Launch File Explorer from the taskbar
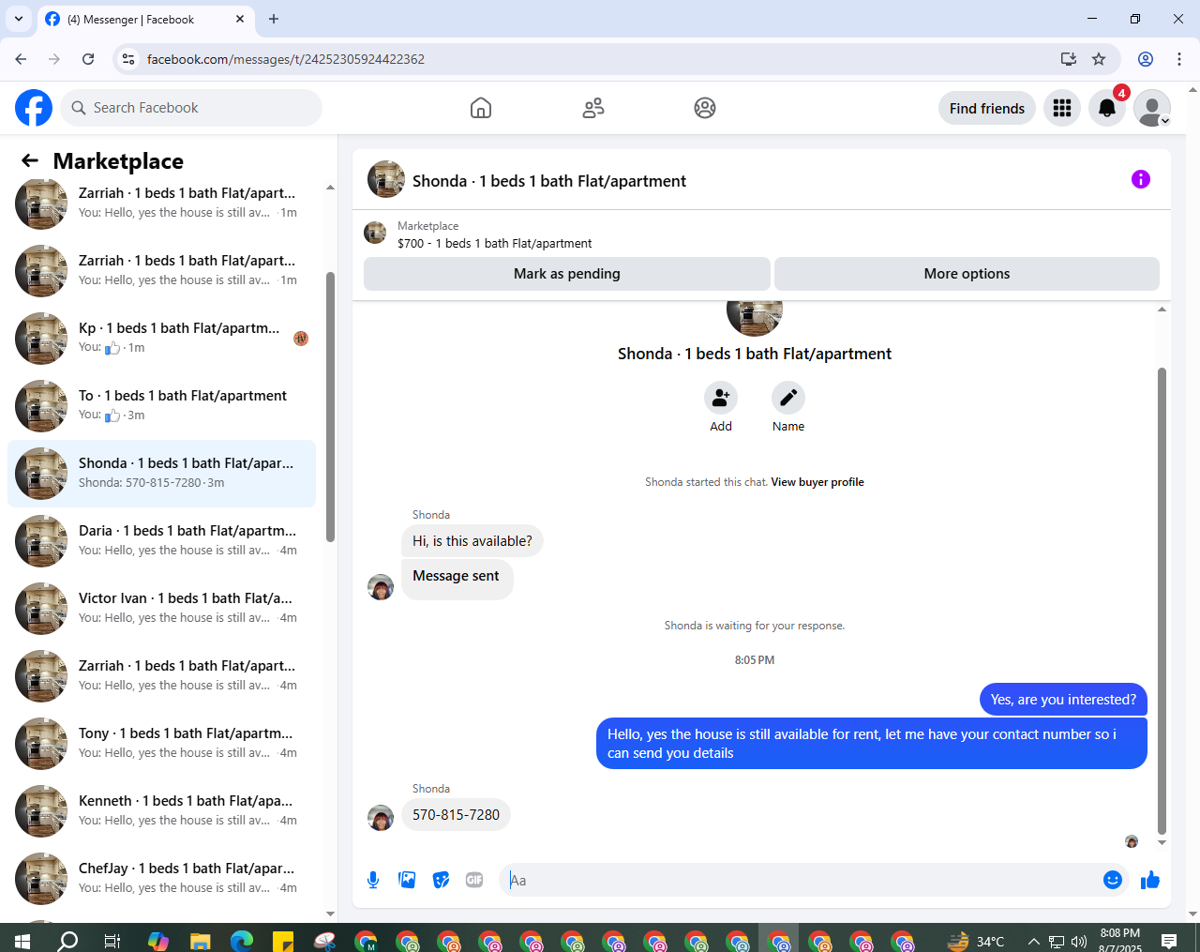This screenshot has width=1200, height=952. [200, 941]
